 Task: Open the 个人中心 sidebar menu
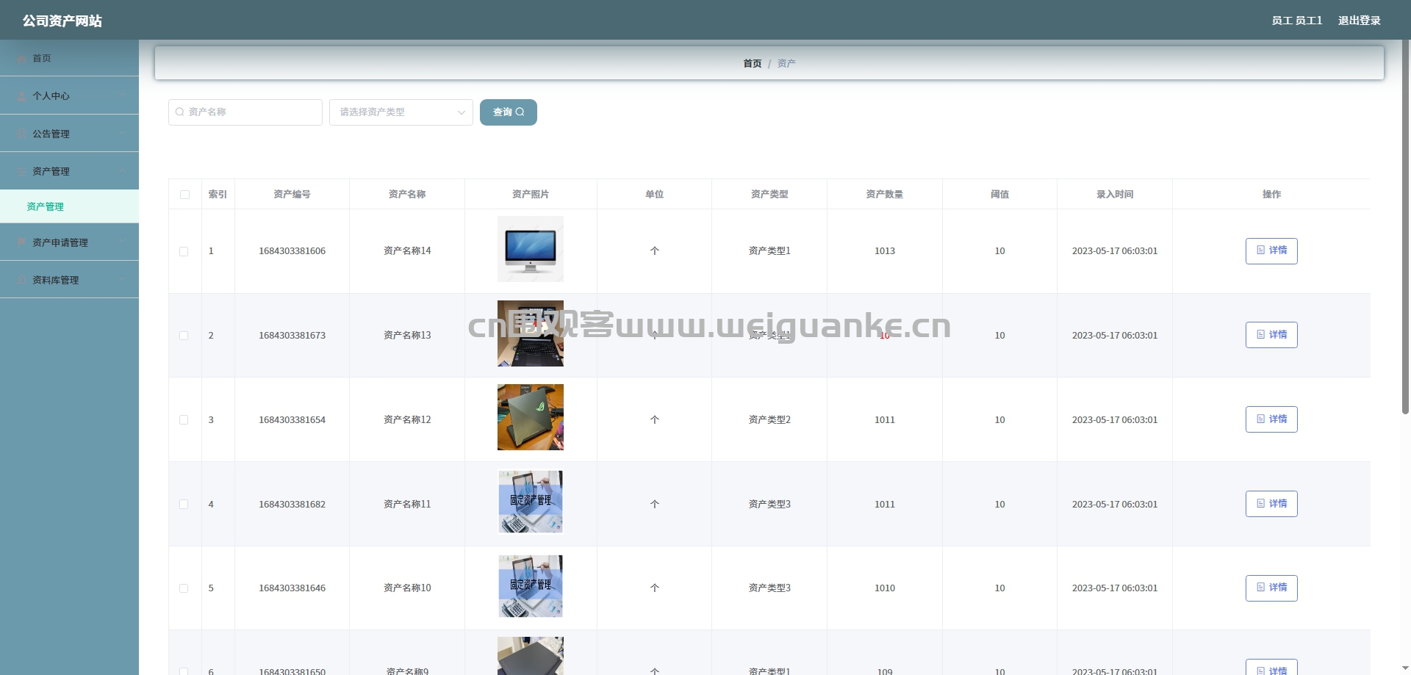(x=69, y=95)
